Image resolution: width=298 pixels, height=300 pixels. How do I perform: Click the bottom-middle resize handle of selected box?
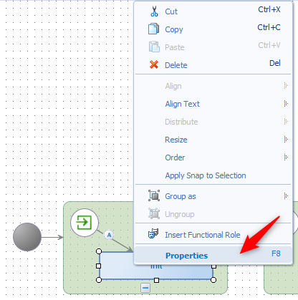click(x=156, y=280)
